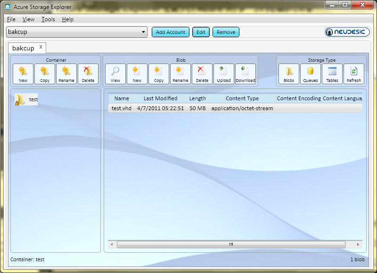Click the 50 MB length value
The width and height of the screenshot is (377, 273).
coord(197,108)
